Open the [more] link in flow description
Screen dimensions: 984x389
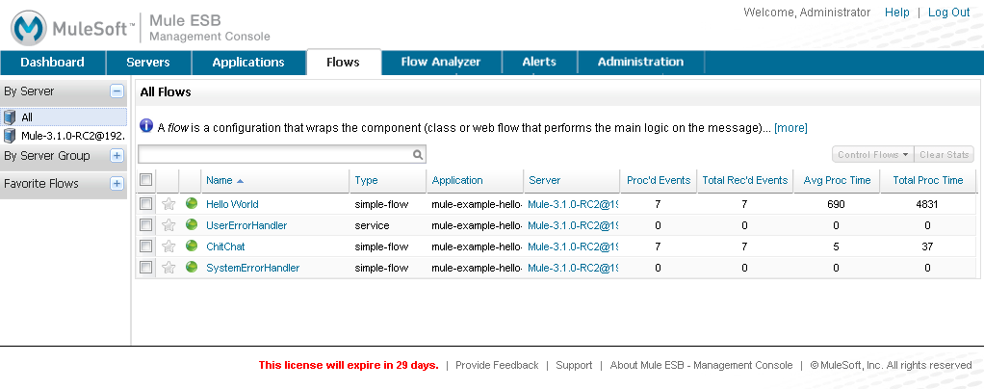click(790, 127)
